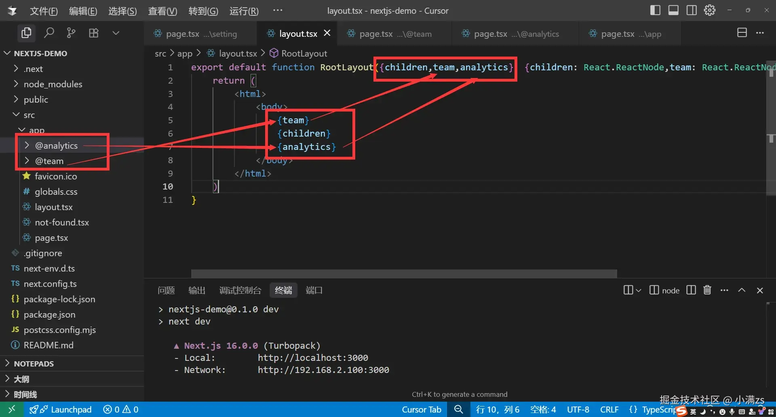Screen dimensions: 776x417
Task: Click the zoom magnifier in status bar
Action: (x=458, y=409)
